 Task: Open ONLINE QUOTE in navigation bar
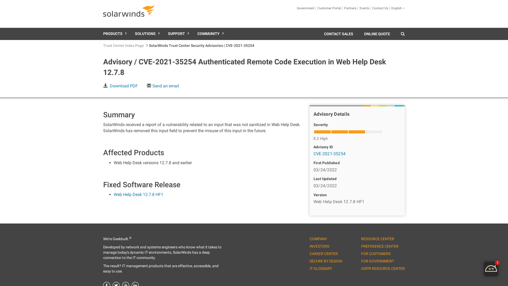coord(377,34)
